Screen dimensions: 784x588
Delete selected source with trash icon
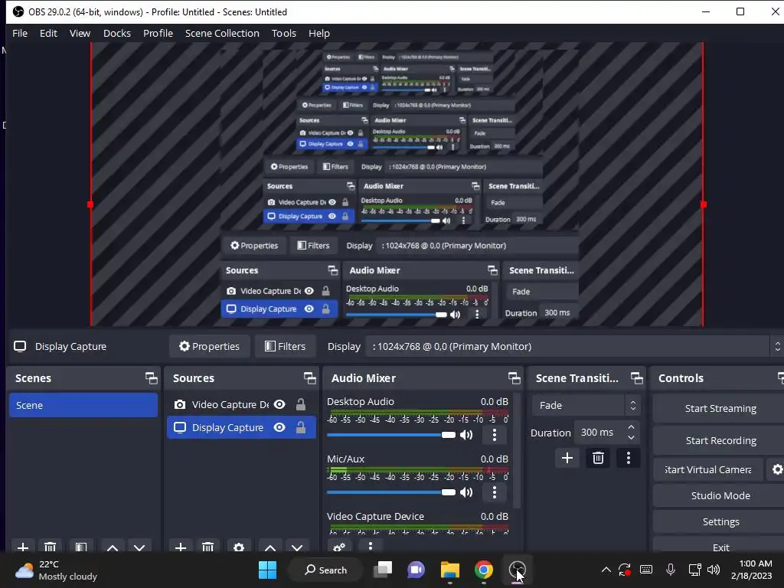point(208,547)
